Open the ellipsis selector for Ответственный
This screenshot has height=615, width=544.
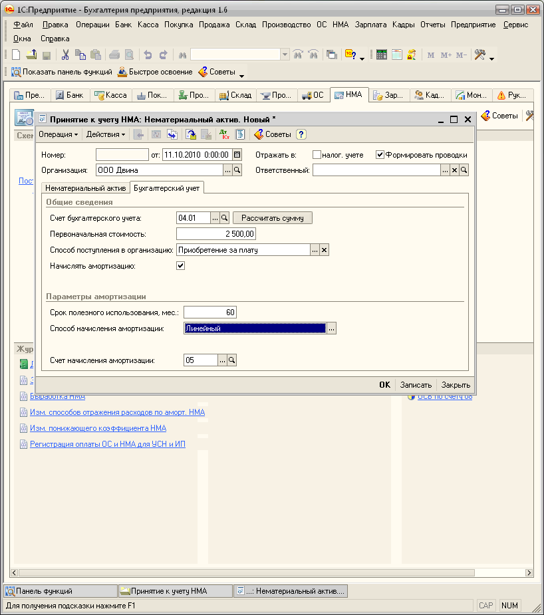point(445,170)
